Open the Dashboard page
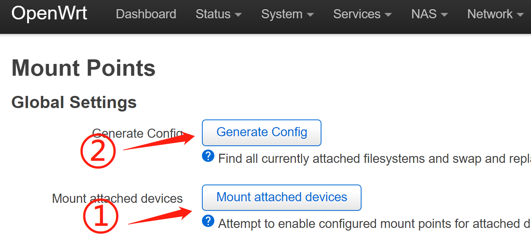 coord(146,14)
